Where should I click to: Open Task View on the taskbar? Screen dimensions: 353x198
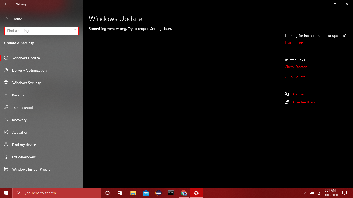[120, 193]
